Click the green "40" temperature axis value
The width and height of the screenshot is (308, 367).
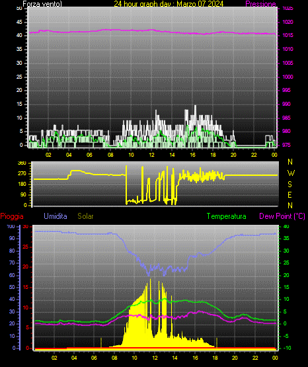[x=286, y=226]
